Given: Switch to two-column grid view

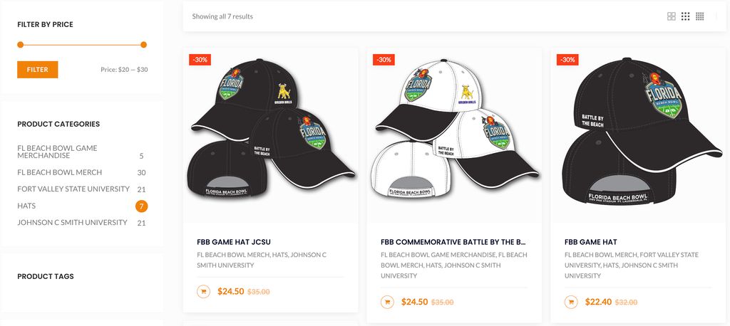Looking at the screenshot, I should point(671,16).
